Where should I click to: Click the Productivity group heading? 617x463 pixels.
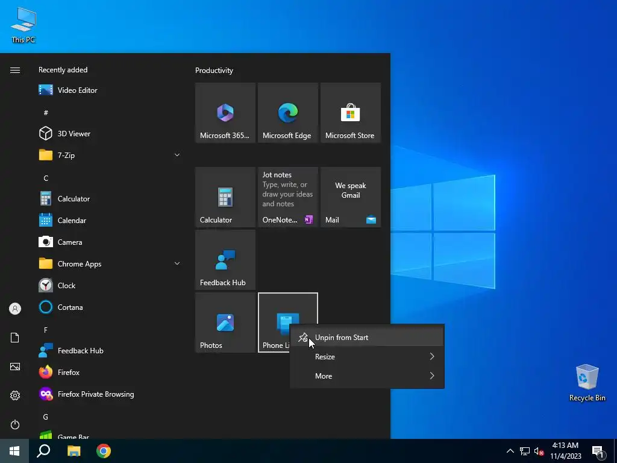[x=214, y=71]
